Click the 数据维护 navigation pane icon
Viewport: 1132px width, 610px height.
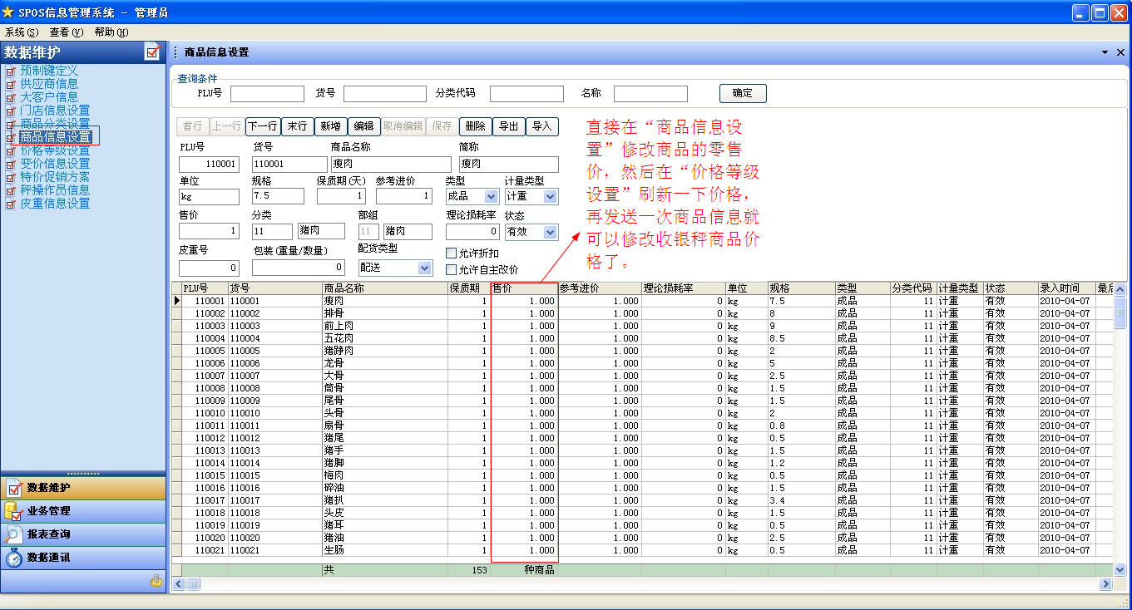[14, 488]
